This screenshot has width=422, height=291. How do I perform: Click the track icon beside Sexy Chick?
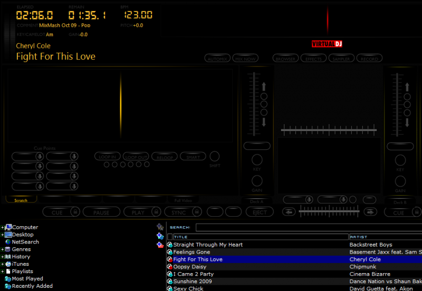click(169, 288)
